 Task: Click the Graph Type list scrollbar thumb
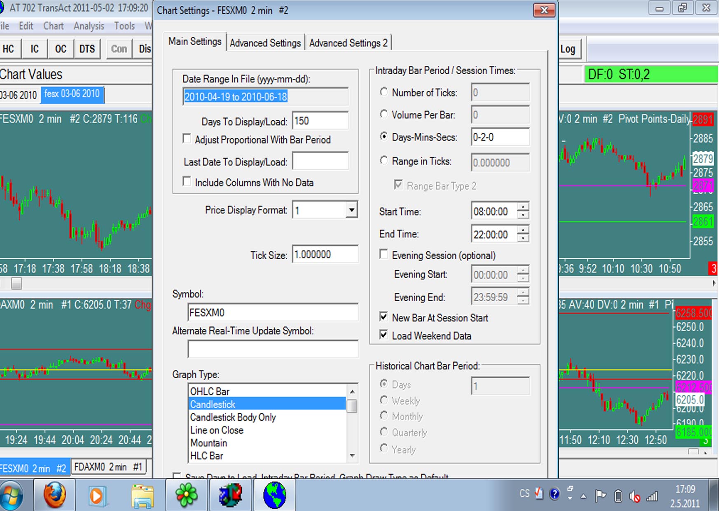click(x=352, y=406)
